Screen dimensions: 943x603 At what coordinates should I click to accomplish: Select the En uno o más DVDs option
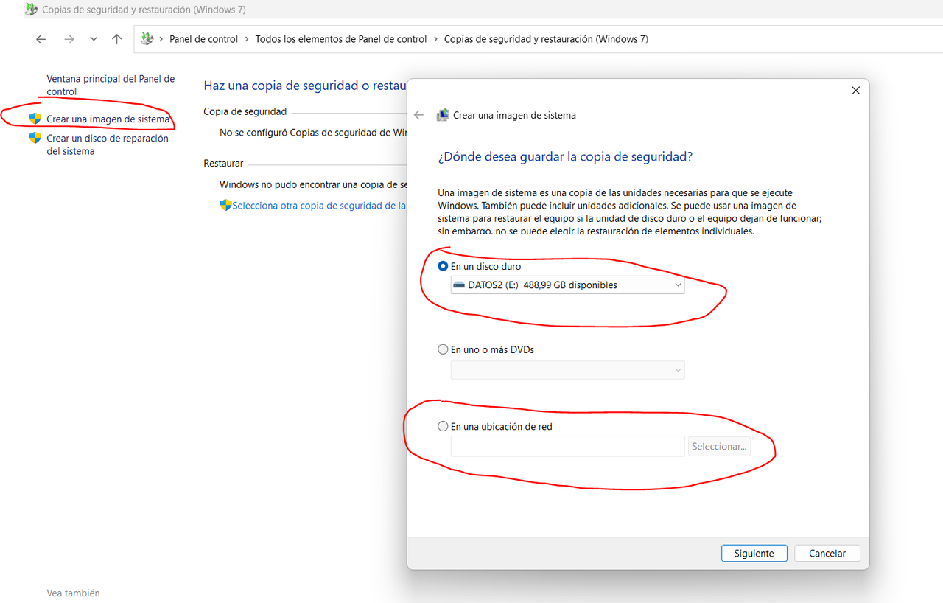[443, 349]
